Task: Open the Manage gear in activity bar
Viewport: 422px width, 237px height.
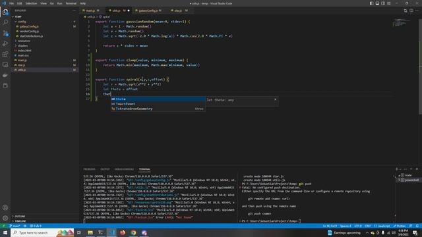Action: point(5,218)
